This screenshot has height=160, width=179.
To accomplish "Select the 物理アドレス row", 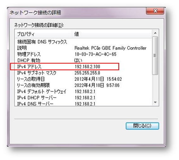I will click(x=84, y=54).
